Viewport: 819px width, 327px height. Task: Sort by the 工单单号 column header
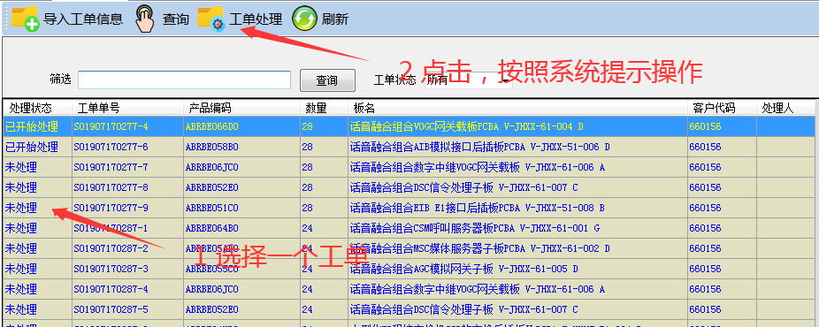127,108
